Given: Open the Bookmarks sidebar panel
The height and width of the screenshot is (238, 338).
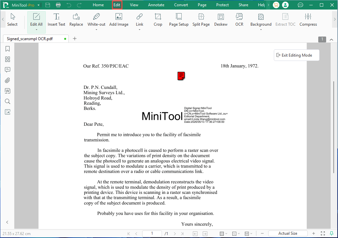Looking at the screenshot, I should (8, 49).
